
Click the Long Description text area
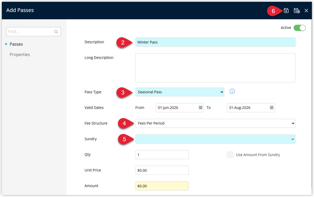[x=215, y=68]
